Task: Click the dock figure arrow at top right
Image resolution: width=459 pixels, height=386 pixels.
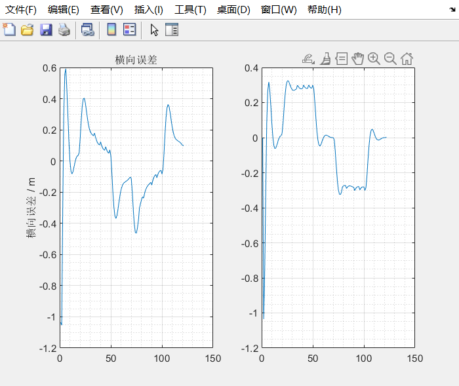Action: [x=452, y=10]
